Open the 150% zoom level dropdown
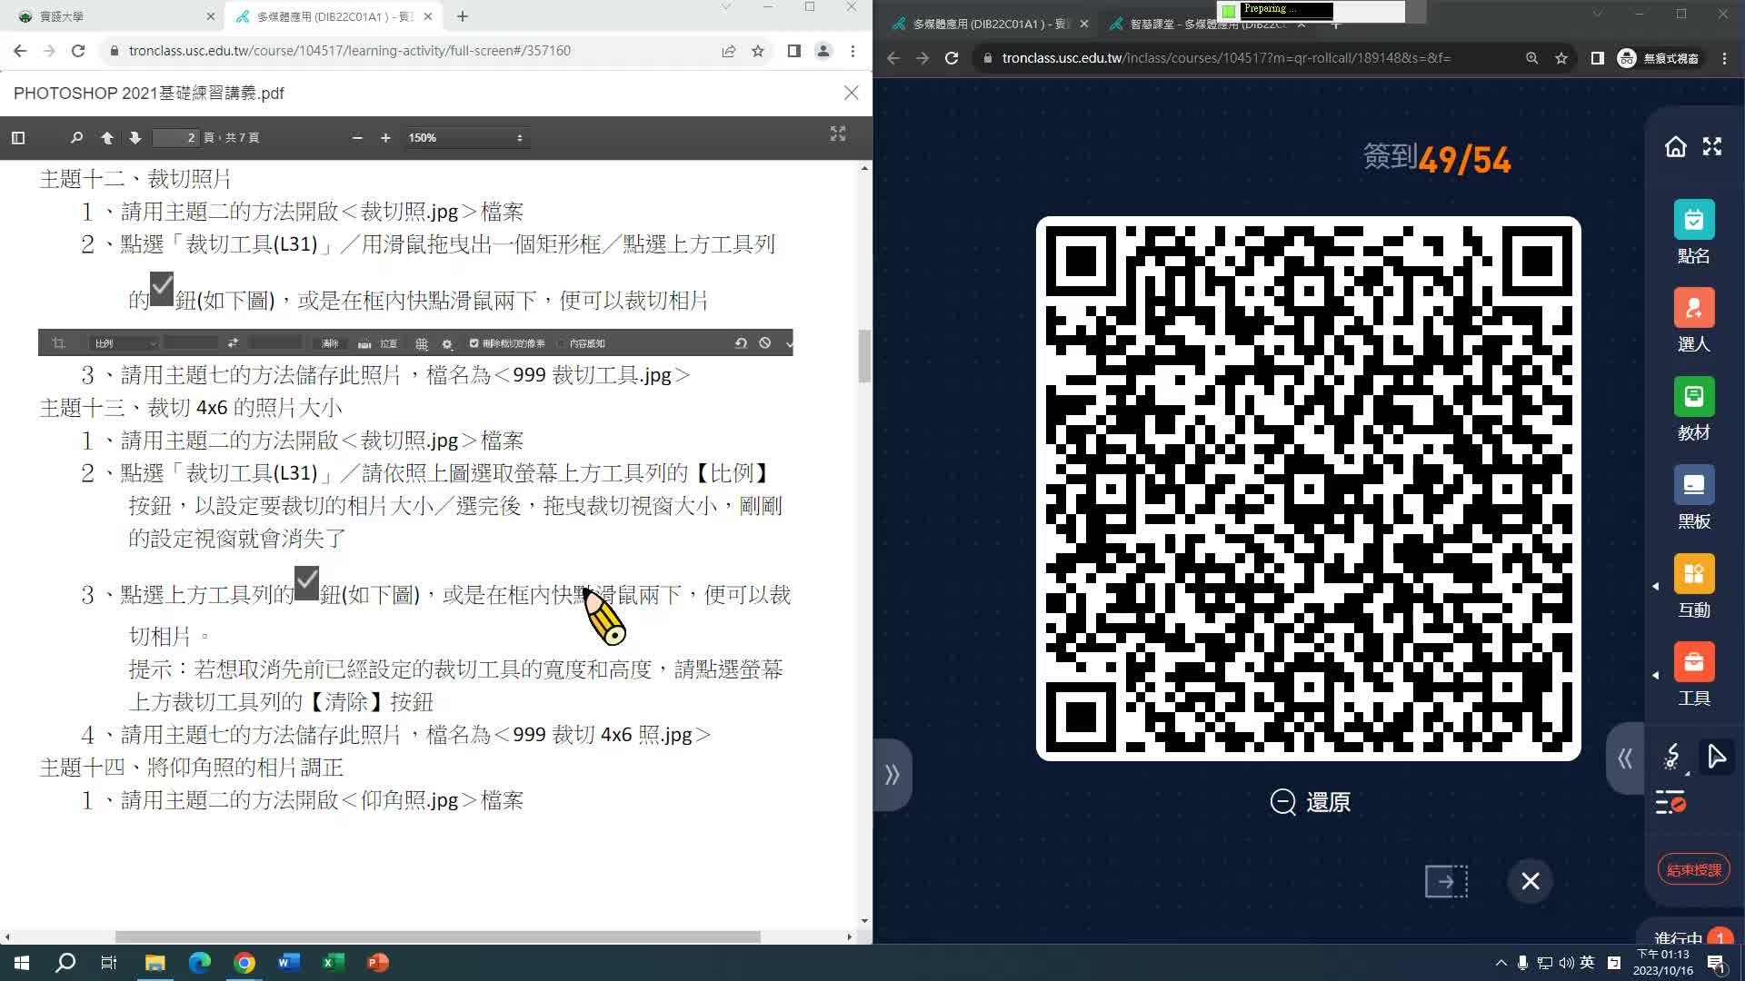 click(465, 138)
